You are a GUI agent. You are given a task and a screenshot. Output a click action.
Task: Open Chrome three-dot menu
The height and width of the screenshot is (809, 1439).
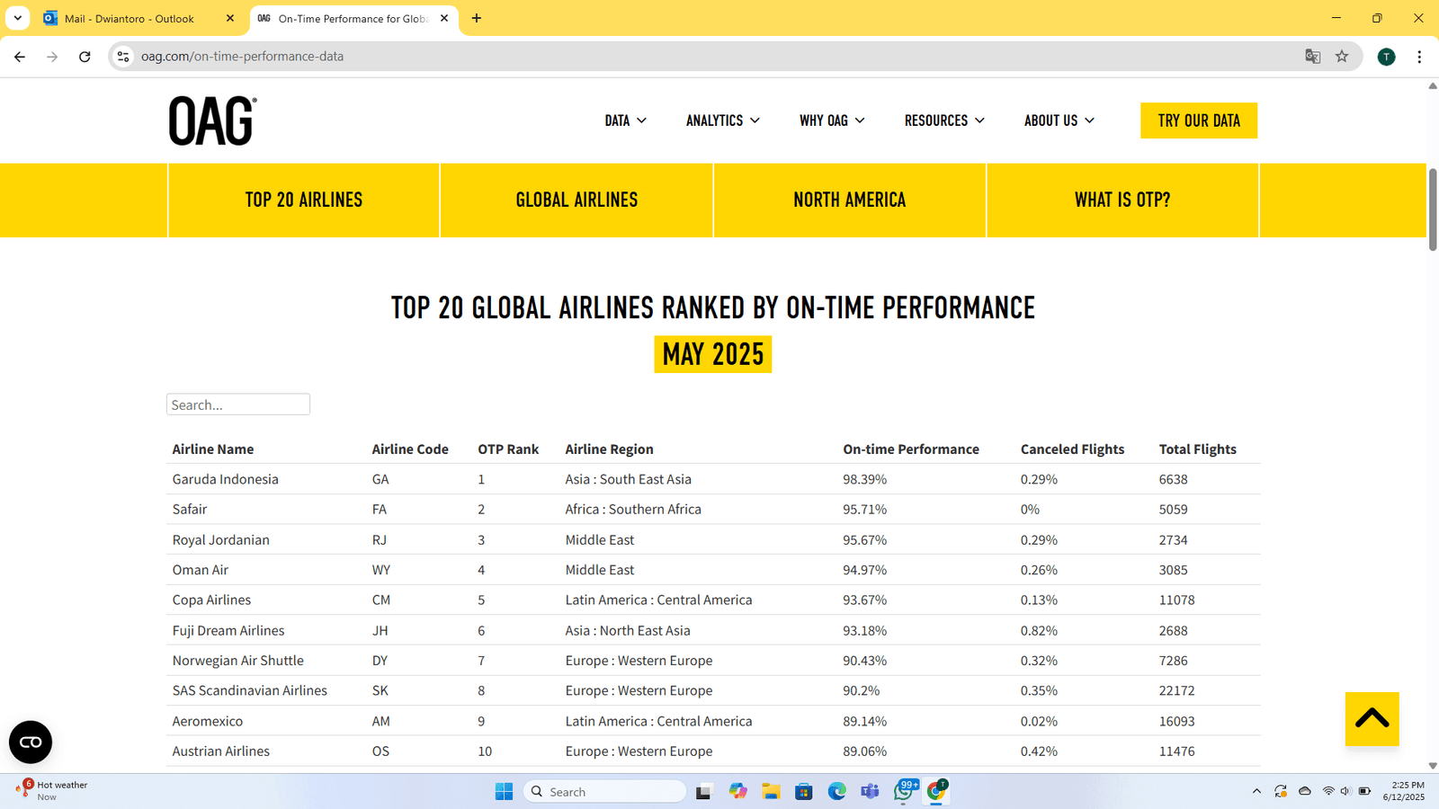click(x=1419, y=57)
